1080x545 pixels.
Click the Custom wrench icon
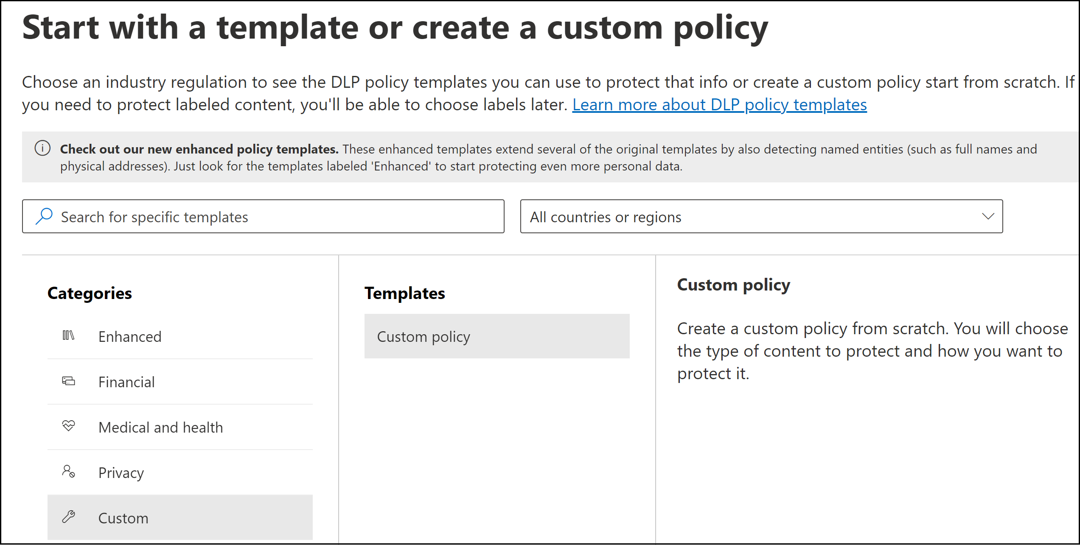pos(68,517)
